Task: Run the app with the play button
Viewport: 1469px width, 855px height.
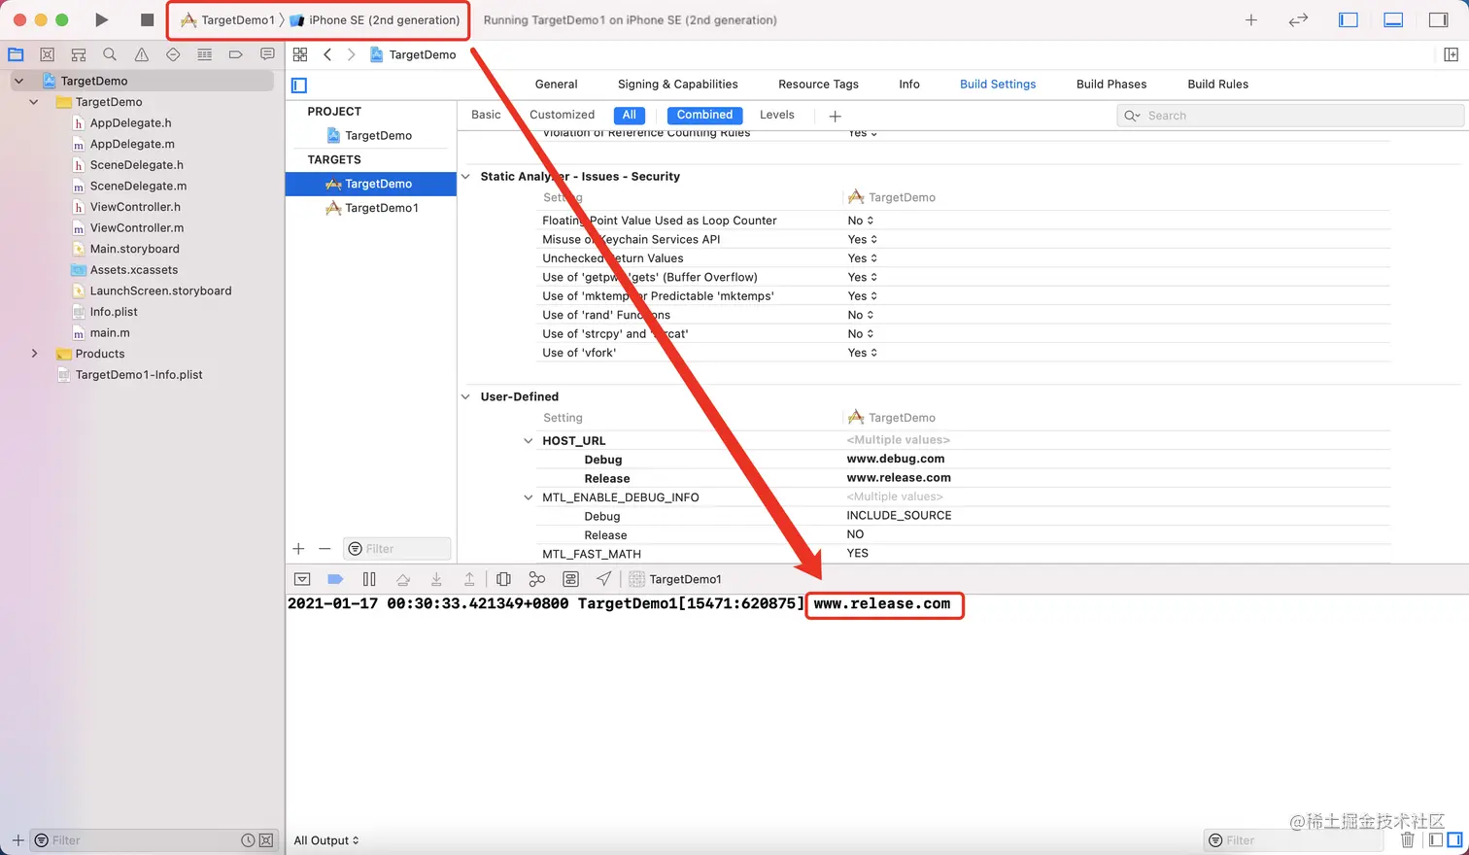Action: tap(101, 19)
